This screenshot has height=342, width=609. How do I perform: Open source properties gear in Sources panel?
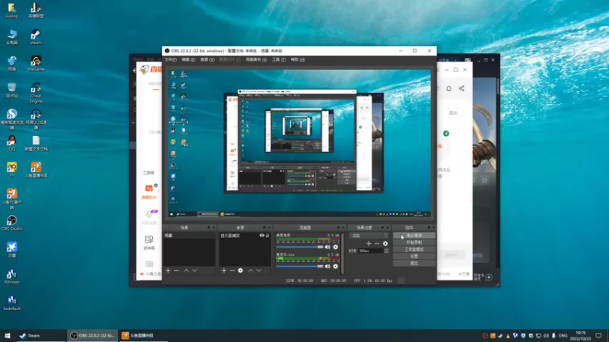(x=241, y=271)
